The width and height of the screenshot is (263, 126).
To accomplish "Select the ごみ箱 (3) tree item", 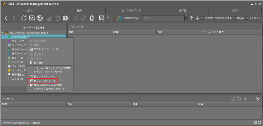I will pos(17,79).
